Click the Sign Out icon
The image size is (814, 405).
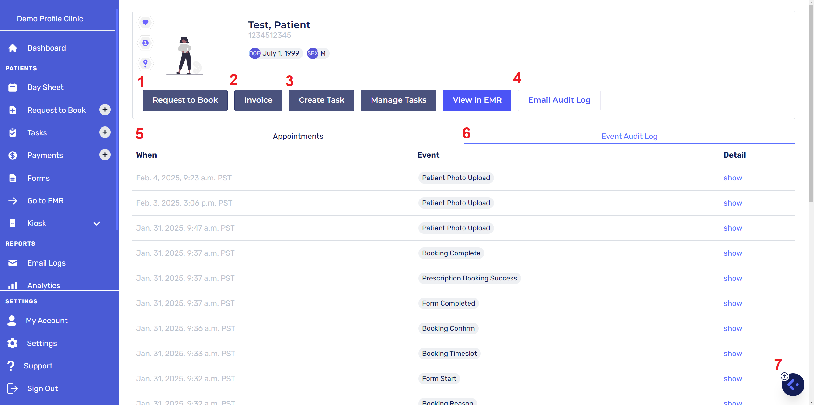pyautogui.click(x=13, y=388)
